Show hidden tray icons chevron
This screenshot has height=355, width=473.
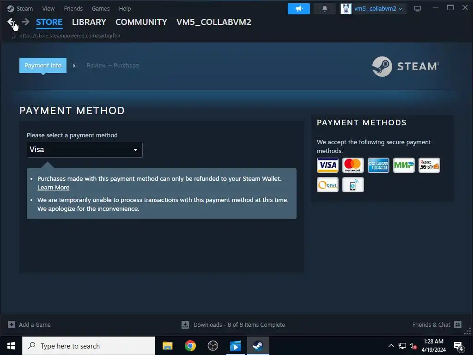(x=391, y=346)
